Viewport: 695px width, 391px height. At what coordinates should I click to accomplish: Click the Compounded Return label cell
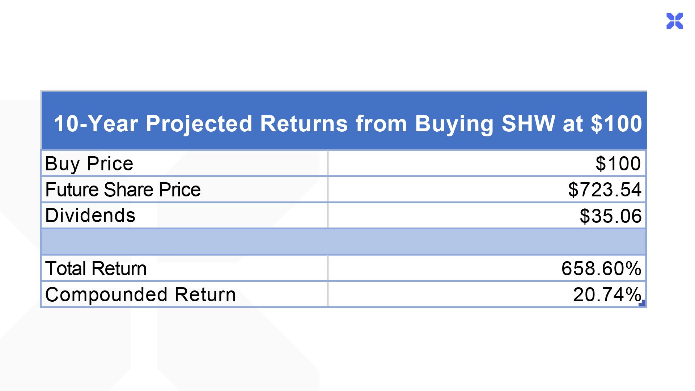(185, 294)
